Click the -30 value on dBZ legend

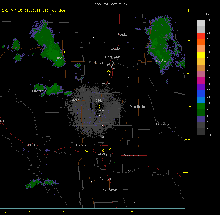point(209,135)
